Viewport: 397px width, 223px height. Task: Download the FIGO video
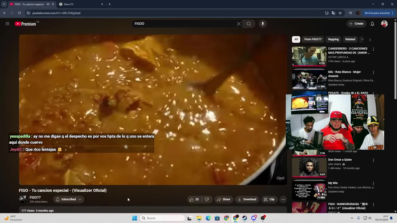[x=247, y=199]
